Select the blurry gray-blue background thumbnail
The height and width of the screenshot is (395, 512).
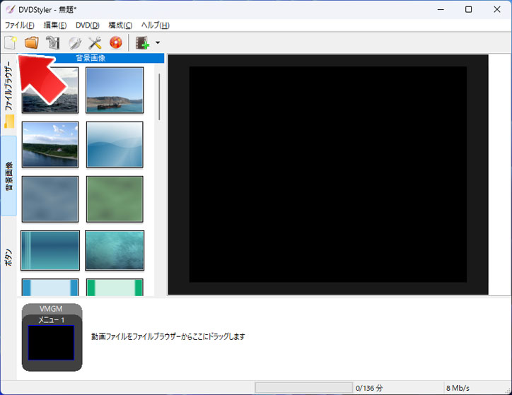click(50, 199)
